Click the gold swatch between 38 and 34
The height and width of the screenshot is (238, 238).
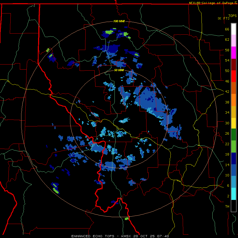pos(234,112)
